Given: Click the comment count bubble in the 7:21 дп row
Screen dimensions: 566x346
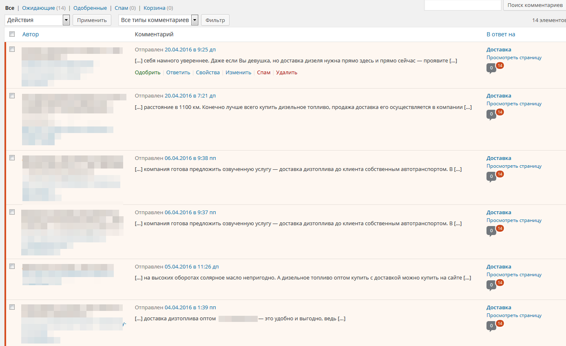Looking at the screenshot, I should tap(491, 114).
